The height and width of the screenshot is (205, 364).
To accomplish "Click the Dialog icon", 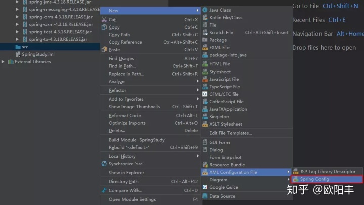I will point(205,150).
